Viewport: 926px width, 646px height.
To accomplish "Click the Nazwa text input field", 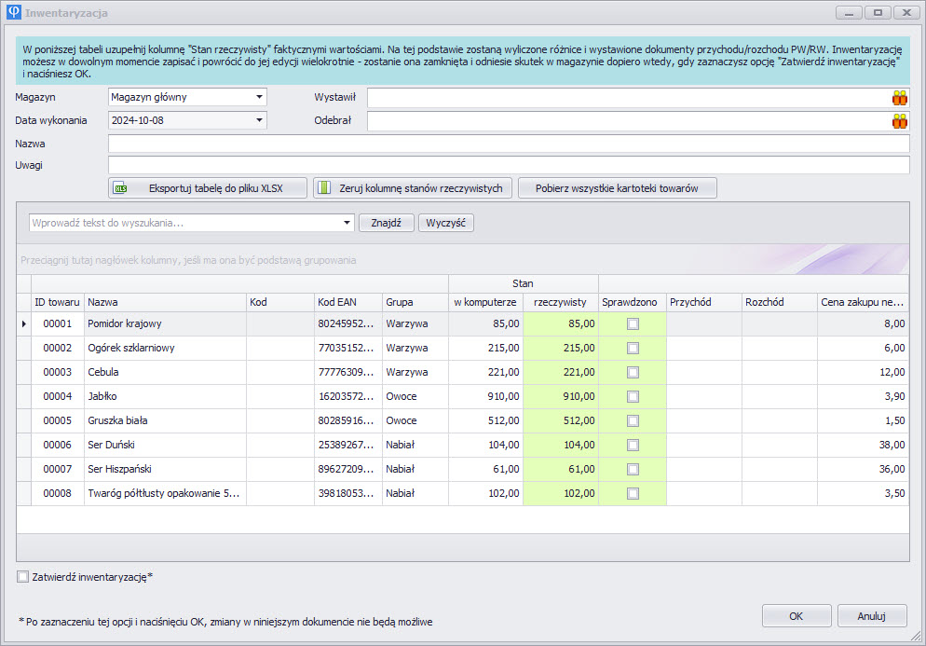I will 508,144.
